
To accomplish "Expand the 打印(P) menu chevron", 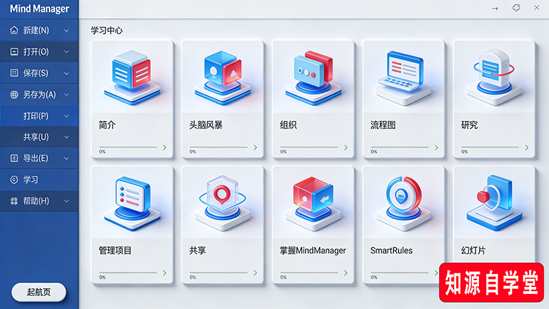I will click(x=67, y=116).
